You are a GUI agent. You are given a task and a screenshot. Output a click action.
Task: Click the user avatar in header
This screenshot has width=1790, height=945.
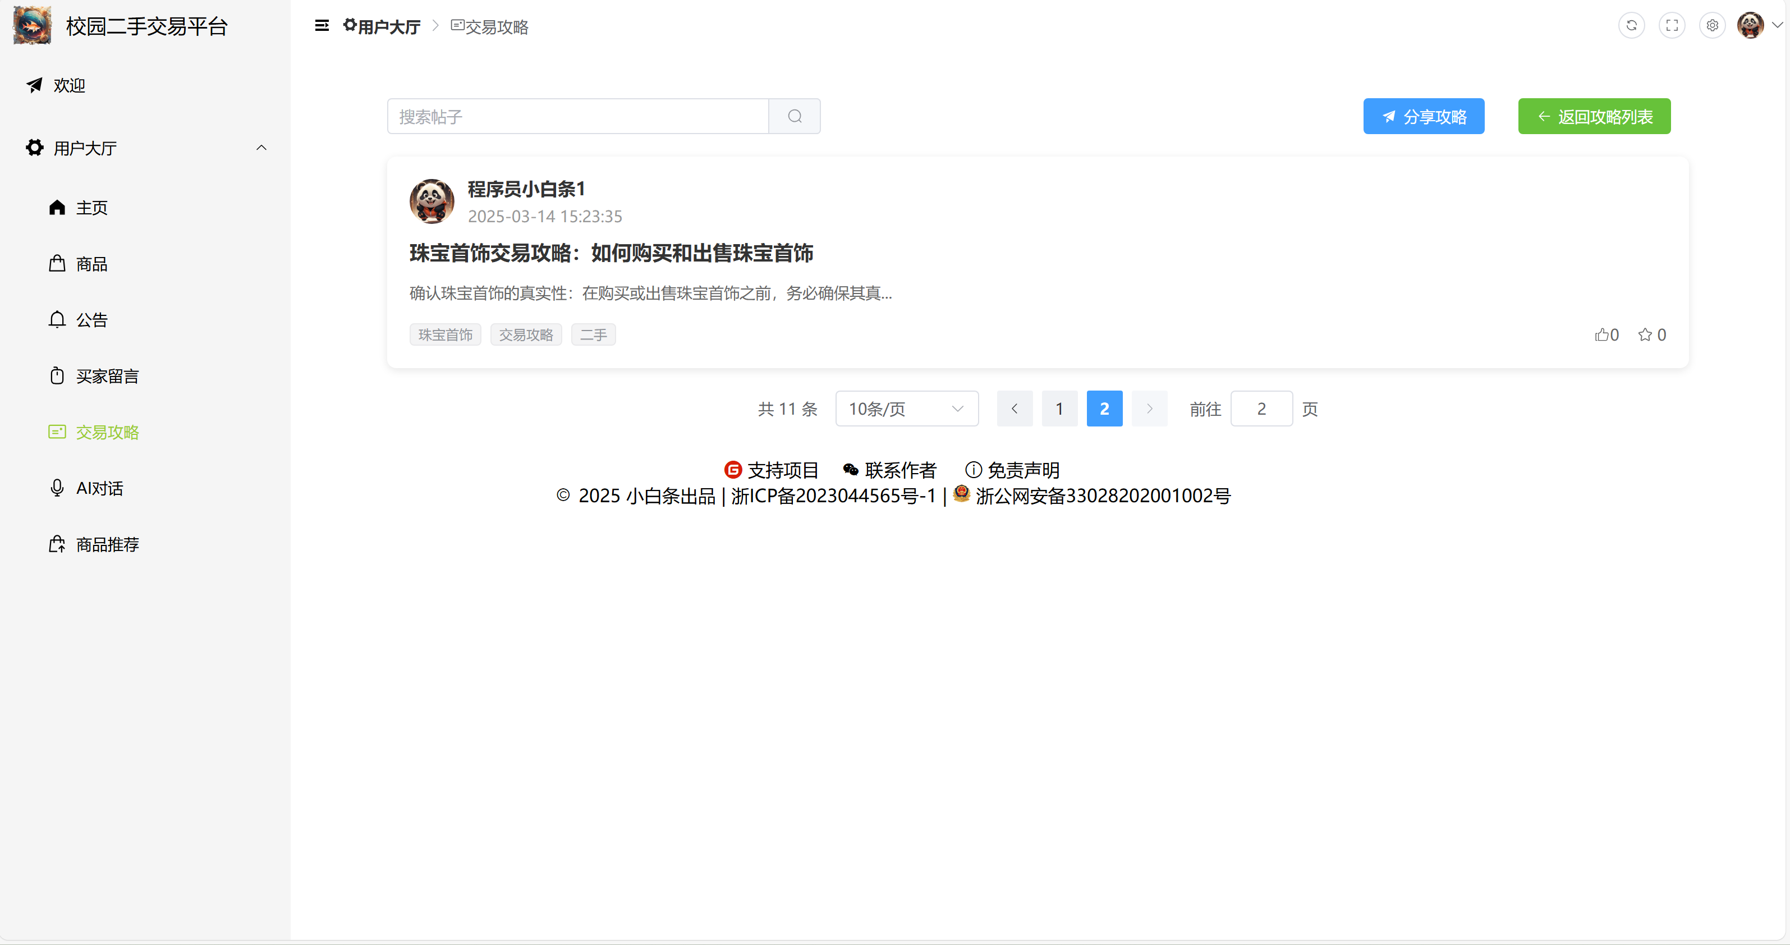click(1749, 26)
